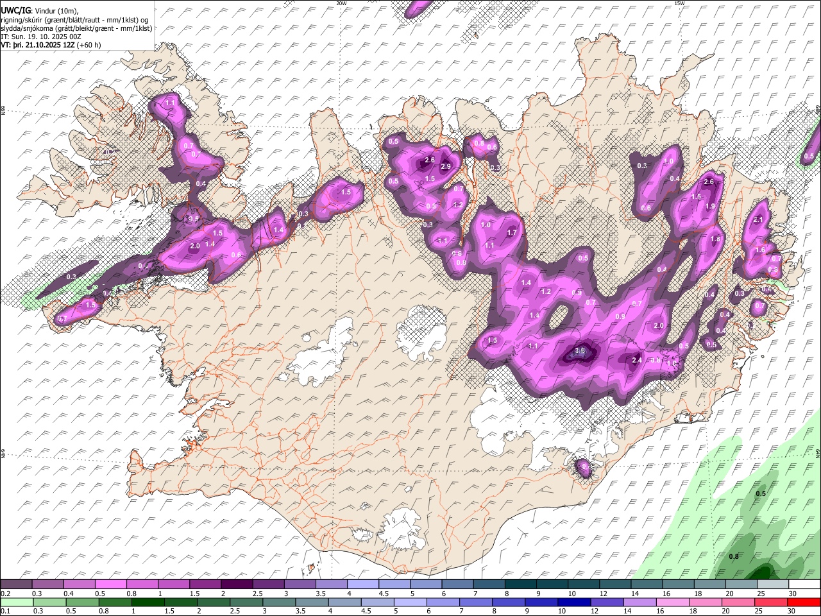The image size is (821, 616).
Task: Click the palest green swatch right of 0.1
Action: [16, 602]
